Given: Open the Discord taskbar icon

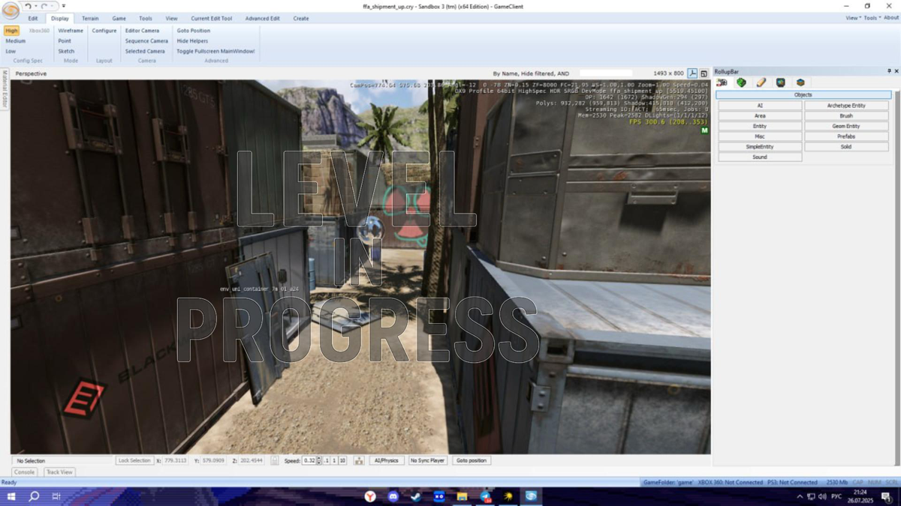Looking at the screenshot, I should pyautogui.click(x=393, y=496).
